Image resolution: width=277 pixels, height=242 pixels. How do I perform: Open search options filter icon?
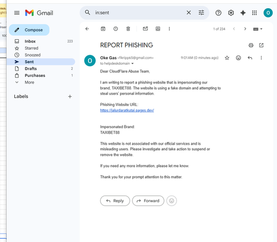point(201,13)
